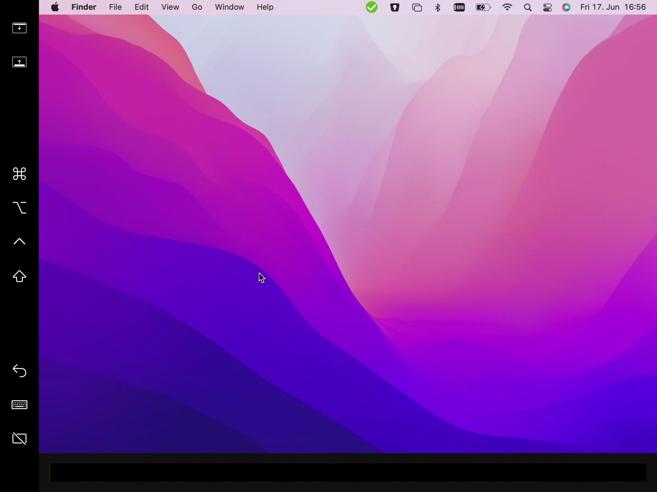657x492 pixels.
Task: Click the date and time display
Action: tap(613, 7)
